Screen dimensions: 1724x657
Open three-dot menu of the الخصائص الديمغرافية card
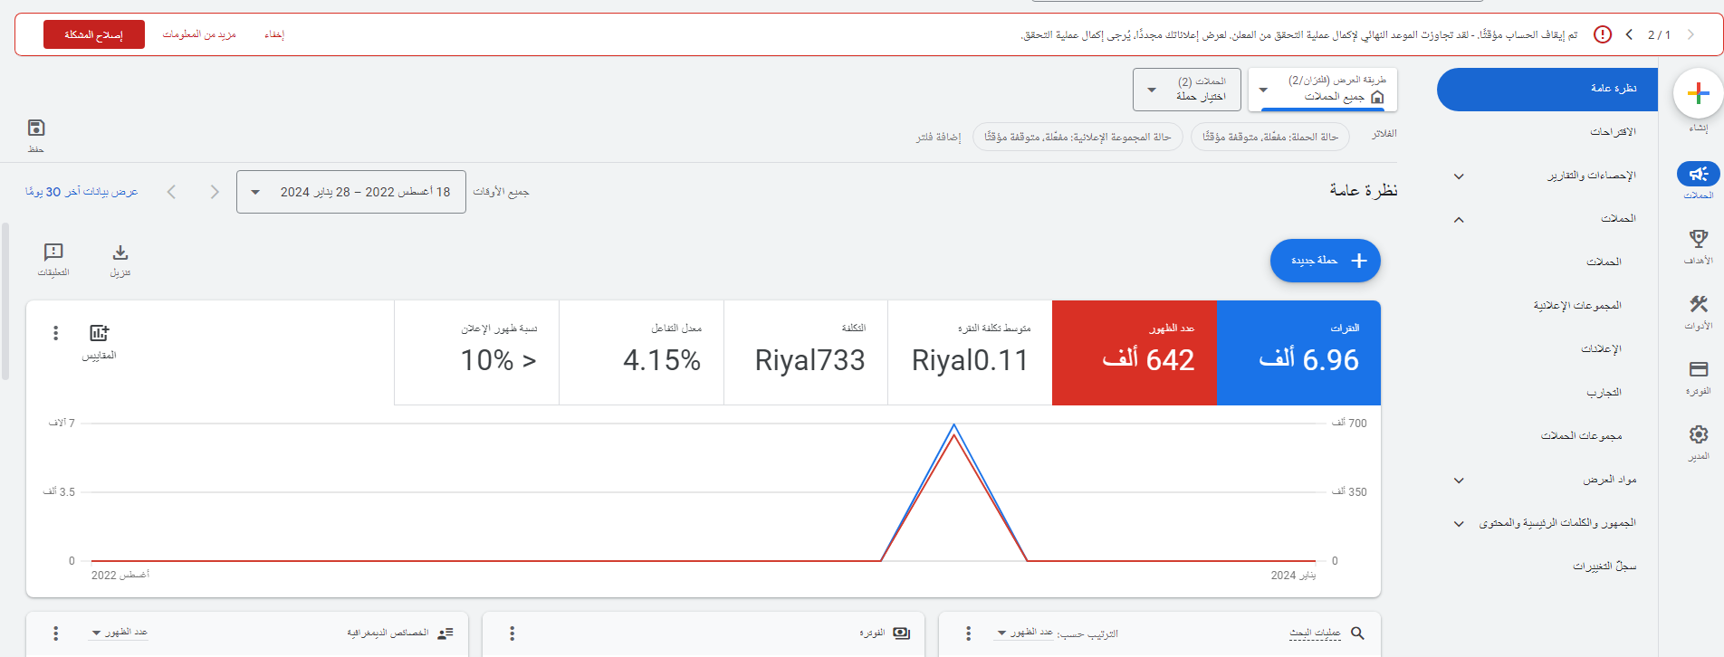(56, 633)
